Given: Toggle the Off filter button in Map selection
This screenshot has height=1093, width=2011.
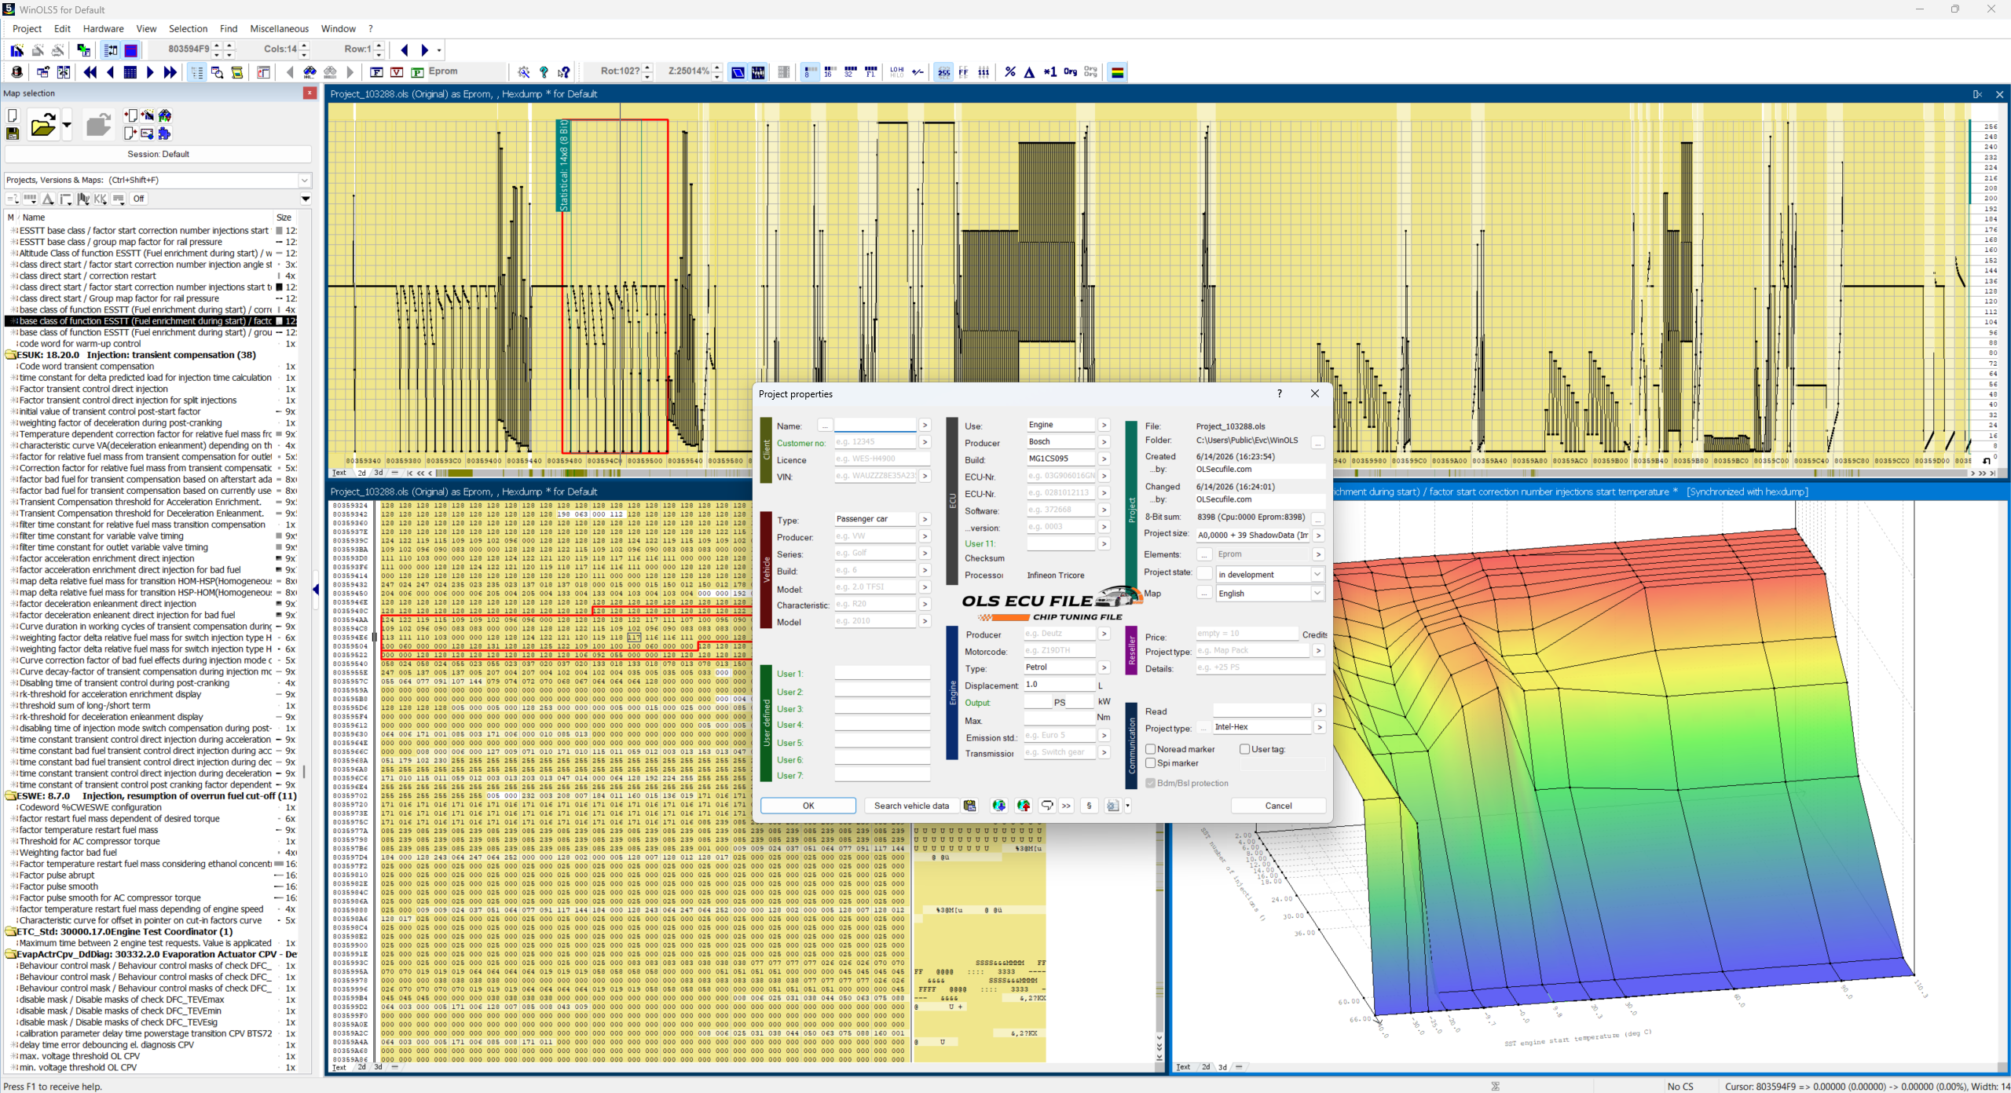Looking at the screenshot, I should coord(139,199).
